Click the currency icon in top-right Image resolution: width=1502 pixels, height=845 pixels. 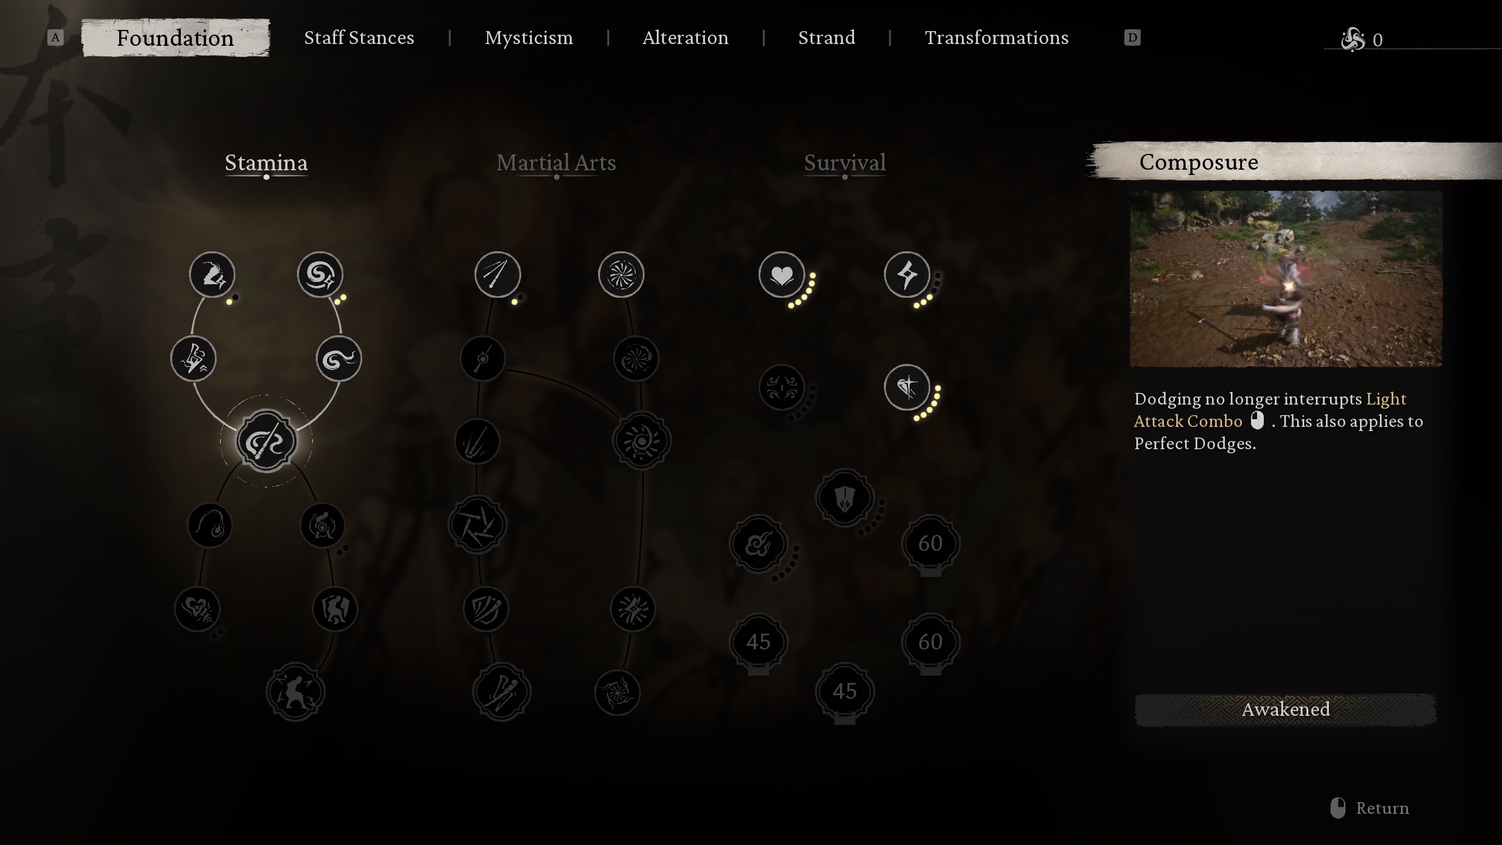tap(1352, 39)
